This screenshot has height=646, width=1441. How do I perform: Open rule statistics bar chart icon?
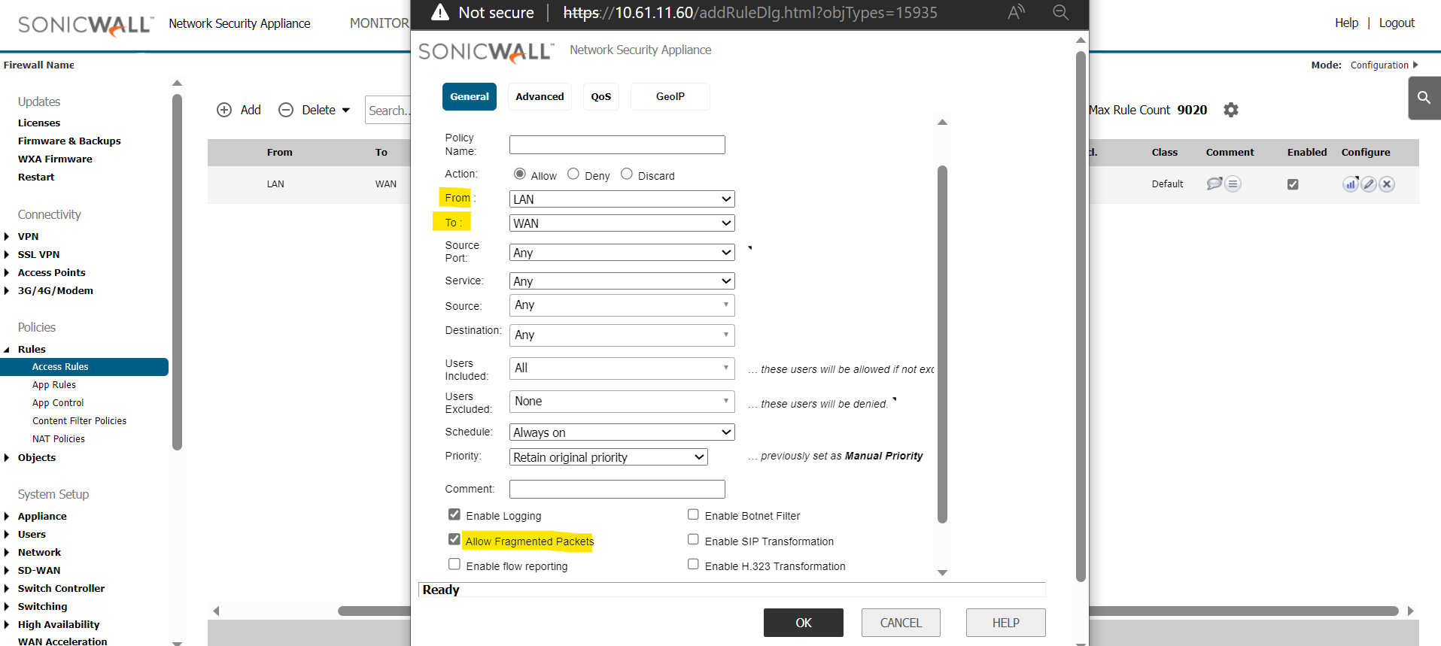point(1350,184)
